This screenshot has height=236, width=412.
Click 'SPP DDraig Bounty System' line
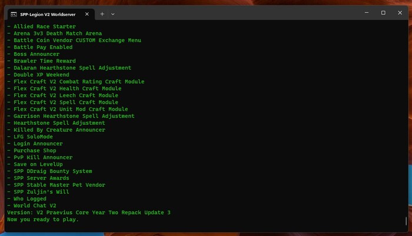coord(49,171)
